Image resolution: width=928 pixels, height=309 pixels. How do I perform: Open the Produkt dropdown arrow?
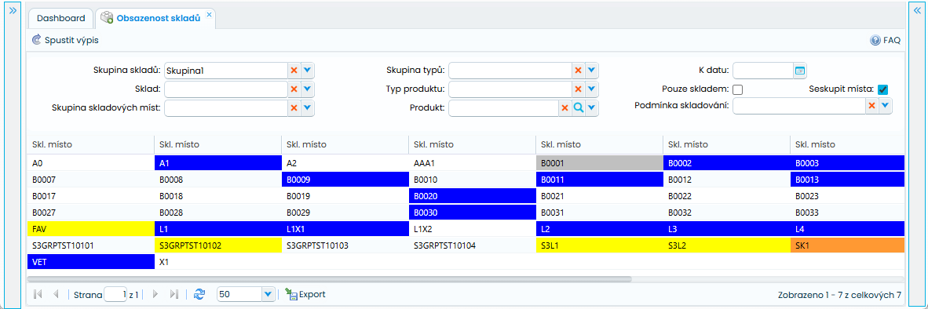pos(592,108)
